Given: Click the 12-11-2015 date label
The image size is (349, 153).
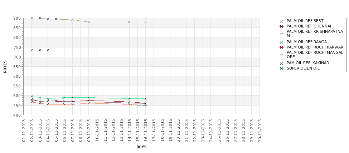Looking at the screenshot, I should (x=113, y=131).
